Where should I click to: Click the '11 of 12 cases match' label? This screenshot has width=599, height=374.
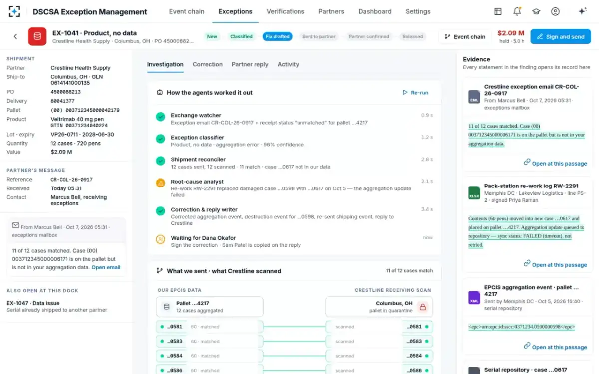tap(409, 271)
